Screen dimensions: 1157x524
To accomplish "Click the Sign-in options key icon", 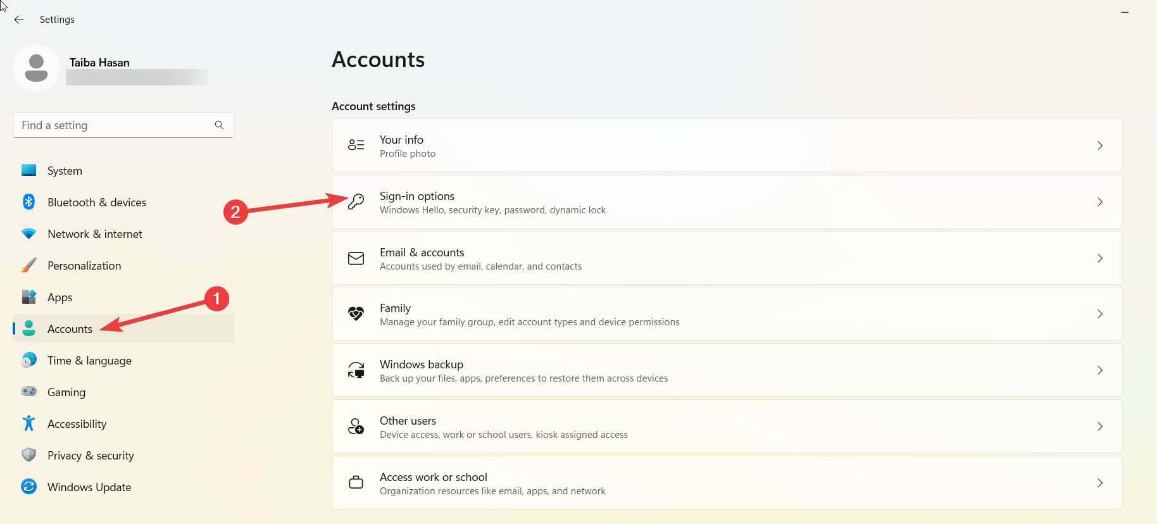I will coord(356,202).
